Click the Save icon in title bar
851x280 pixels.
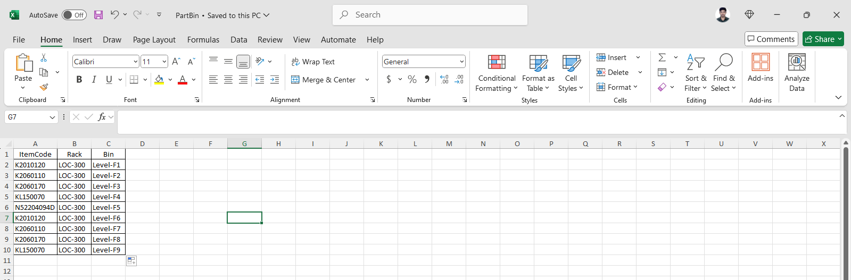click(98, 15)
